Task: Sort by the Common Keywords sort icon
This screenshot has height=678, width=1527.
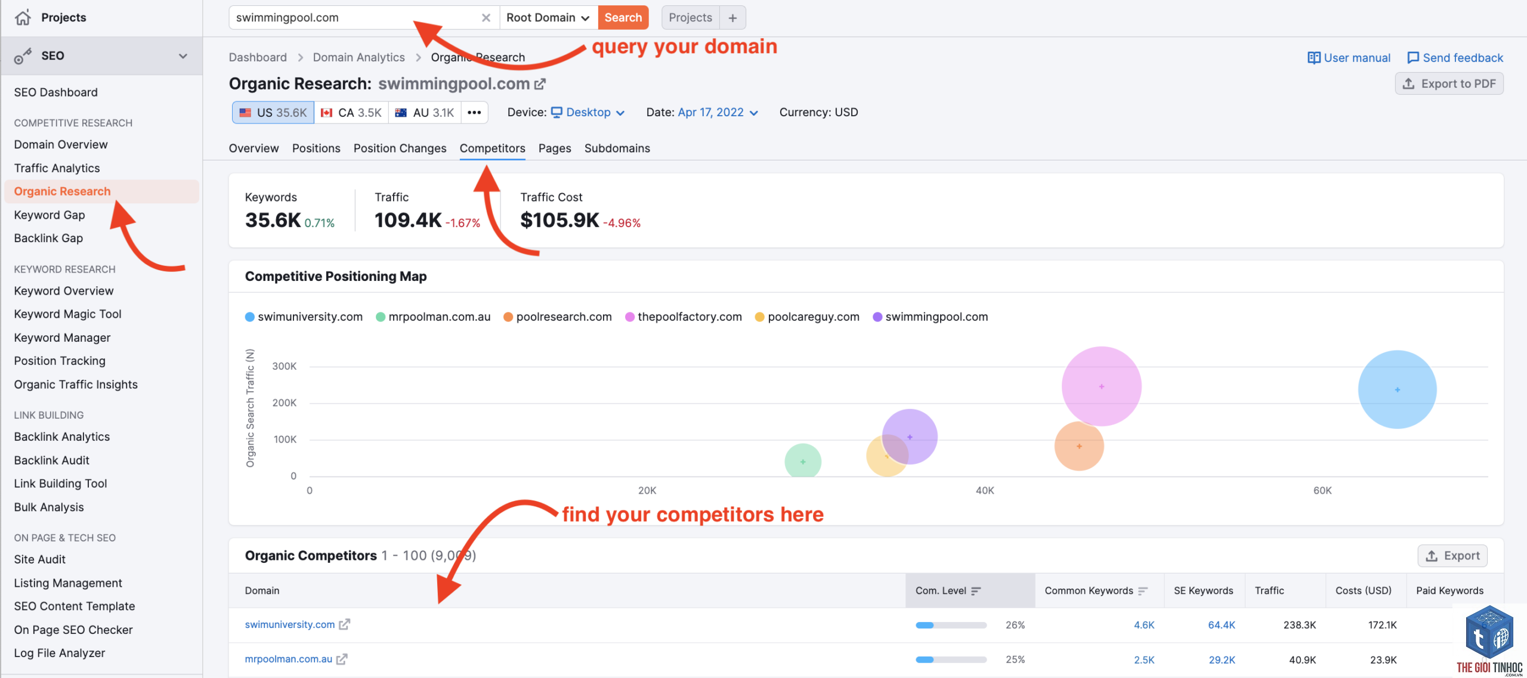Action: pyautogui.click(x=1143, y=591)
